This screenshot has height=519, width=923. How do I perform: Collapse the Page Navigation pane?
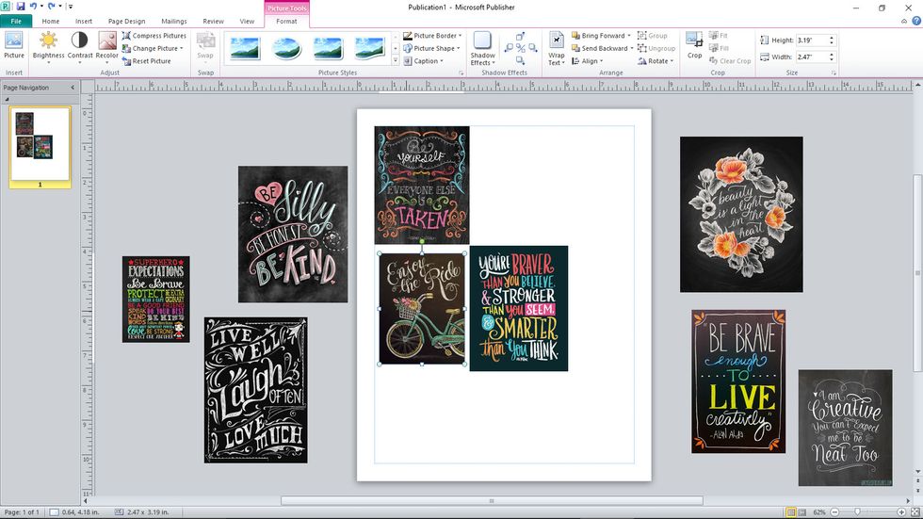[73, 88]
